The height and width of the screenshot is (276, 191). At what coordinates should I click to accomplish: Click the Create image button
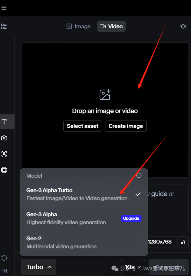coord(126,126)
